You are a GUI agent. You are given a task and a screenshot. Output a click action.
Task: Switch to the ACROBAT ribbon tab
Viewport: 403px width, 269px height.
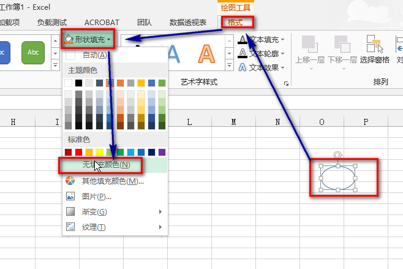tap(102, 23)
